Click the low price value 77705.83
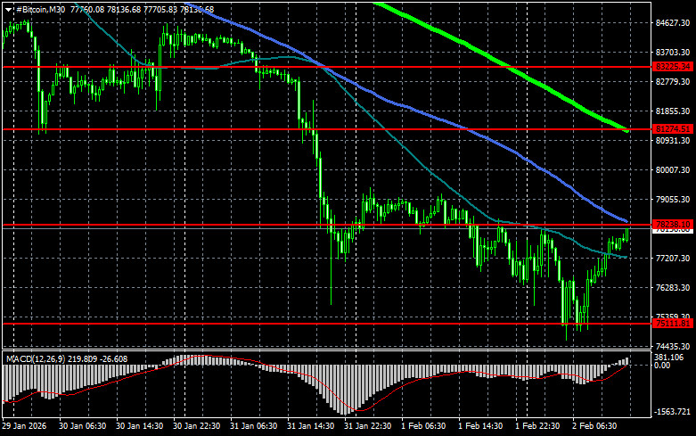This screenshot has height=436, width=696. (x=160, y=9)
